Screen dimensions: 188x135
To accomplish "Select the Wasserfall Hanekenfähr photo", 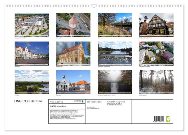I will (x=115, y=53).
